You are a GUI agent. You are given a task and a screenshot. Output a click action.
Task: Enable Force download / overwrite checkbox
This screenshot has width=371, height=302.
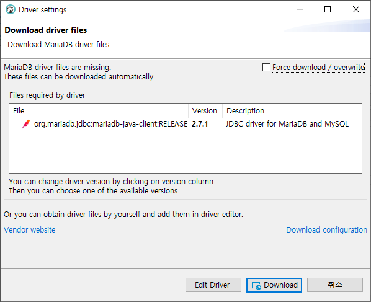[266, 68]
